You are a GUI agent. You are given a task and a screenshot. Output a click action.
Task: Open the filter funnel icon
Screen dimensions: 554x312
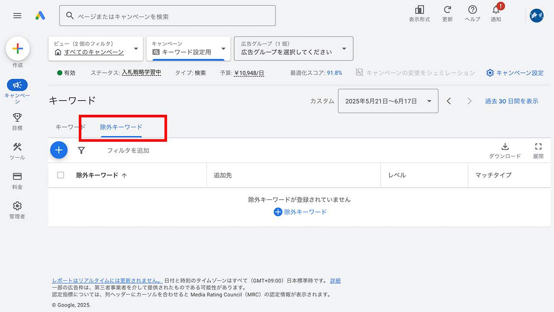point(81,150)
